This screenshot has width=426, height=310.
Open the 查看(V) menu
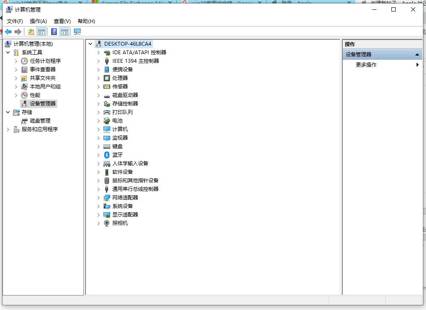(62, 21)
